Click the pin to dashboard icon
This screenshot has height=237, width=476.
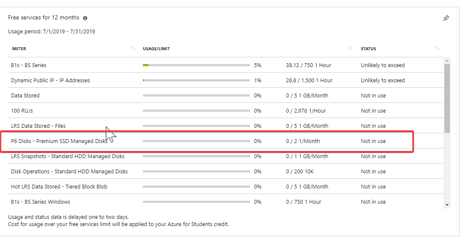tap(446, 18)
